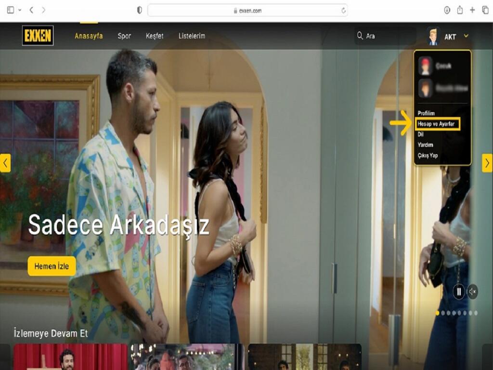Viewport: 493px width, 370px height.
Task: Open the third İzlemeye Devam Et thumbnail
Action: click(x=305, y=357)
